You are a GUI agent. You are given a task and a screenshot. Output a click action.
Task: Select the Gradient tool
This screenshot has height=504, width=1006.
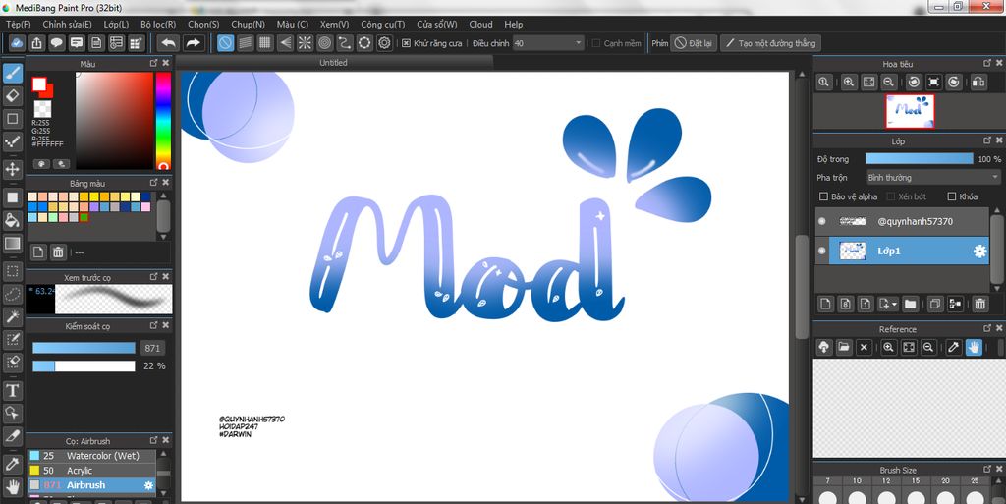pyautogui.click(x=12, y=243)
